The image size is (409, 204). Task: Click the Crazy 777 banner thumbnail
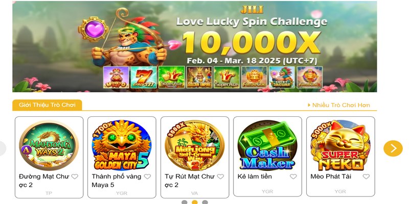[x=144, y=78]
